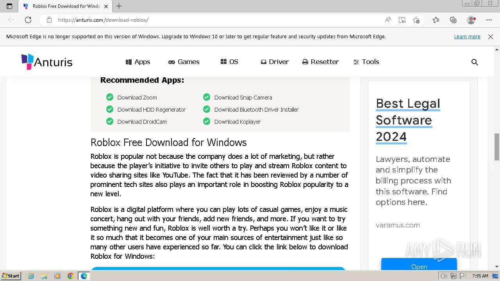Click the system tray volume icon
500x281 pixels.
pyautogui.click(x=444, y=276)
